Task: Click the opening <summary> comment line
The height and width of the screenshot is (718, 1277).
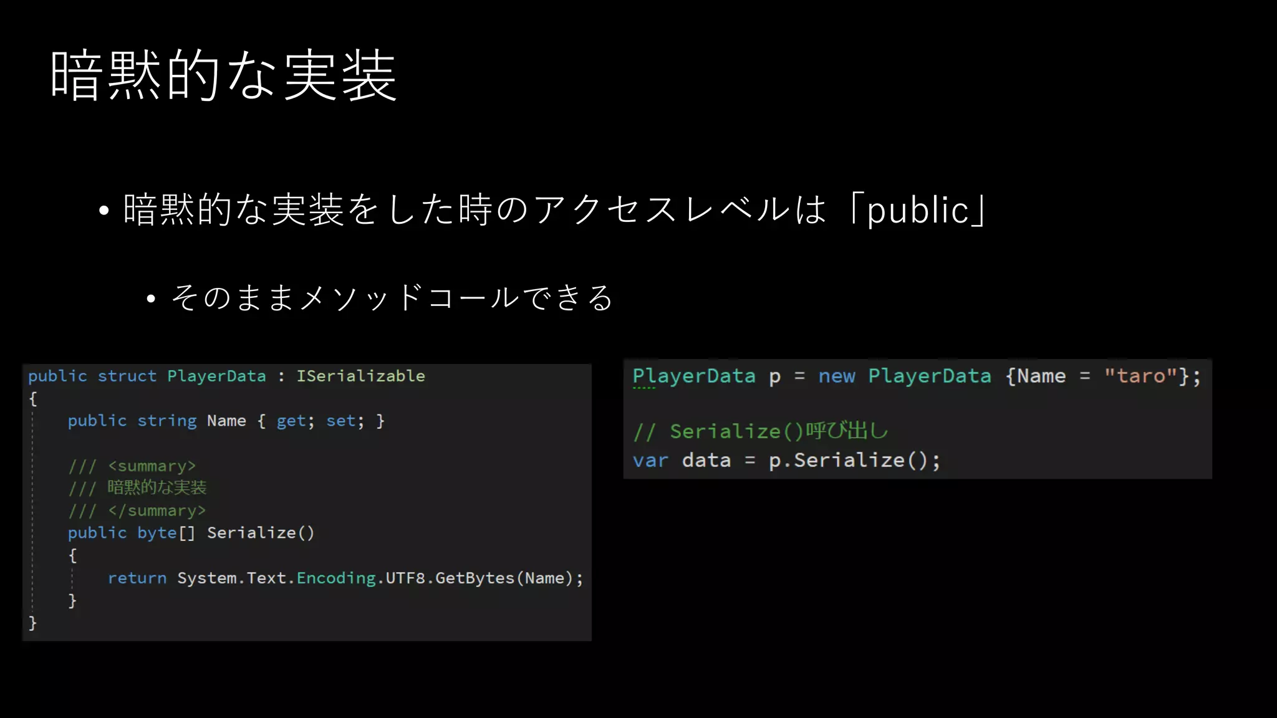Action: pos(132,466)
